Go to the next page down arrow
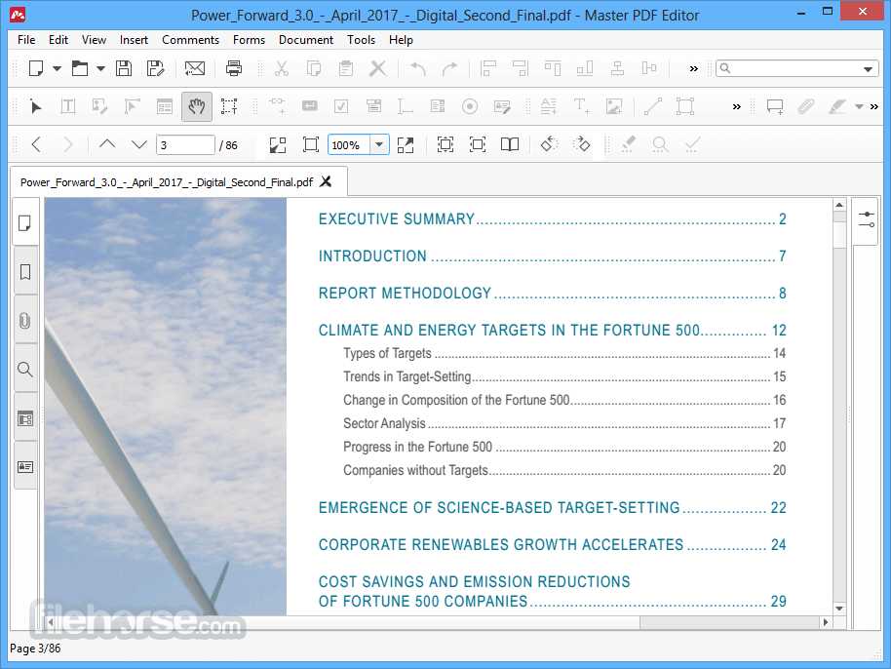Viewport: 891px width, 669px height. click(138, 144)
